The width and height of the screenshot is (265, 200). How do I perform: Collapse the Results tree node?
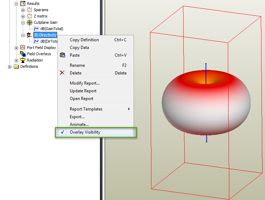(x=16, y=4)
